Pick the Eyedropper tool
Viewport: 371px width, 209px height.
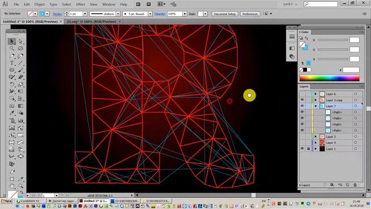(12, 113)
